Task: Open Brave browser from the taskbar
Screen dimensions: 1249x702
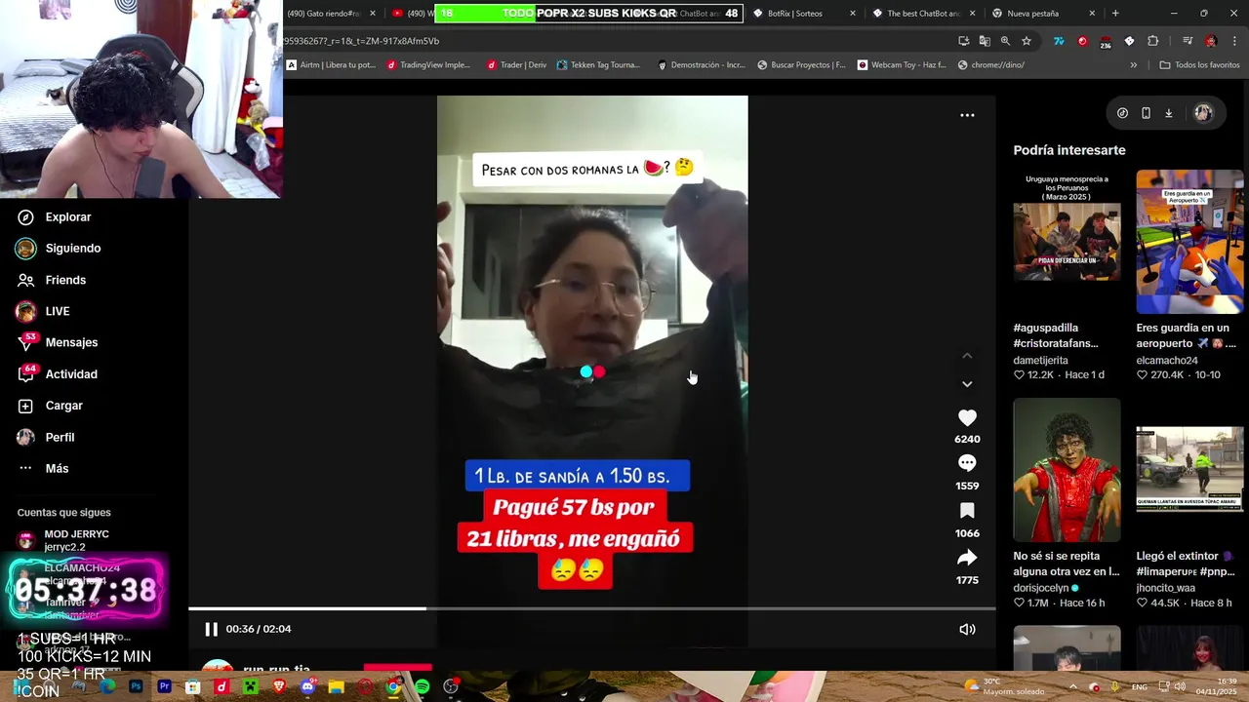Action: pos(279,687)
